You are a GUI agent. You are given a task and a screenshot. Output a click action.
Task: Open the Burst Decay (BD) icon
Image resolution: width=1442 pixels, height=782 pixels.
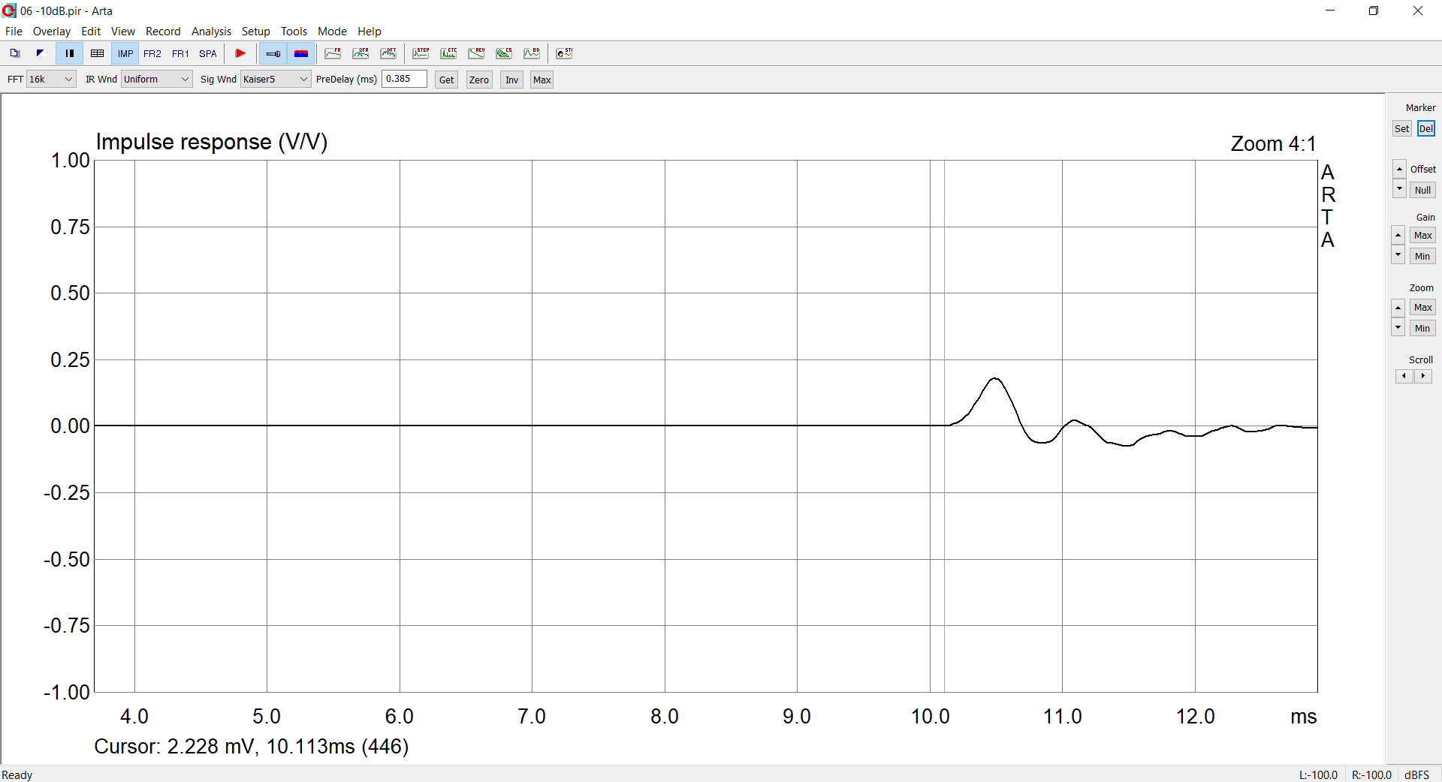tap(532, 53)
